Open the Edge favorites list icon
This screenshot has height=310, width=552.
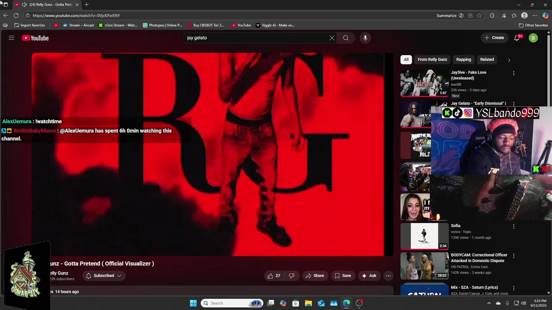tap(514, 15)
